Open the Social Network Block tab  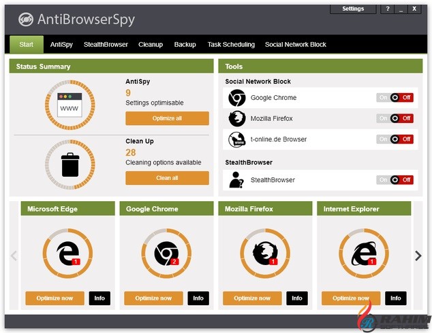295,44
